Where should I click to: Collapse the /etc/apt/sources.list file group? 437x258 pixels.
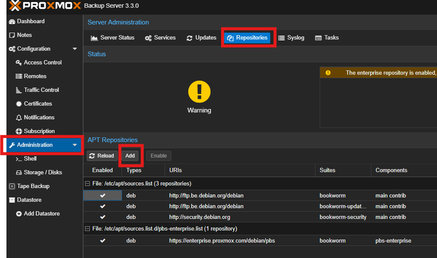pyautogui.click(x=87, y=183)
